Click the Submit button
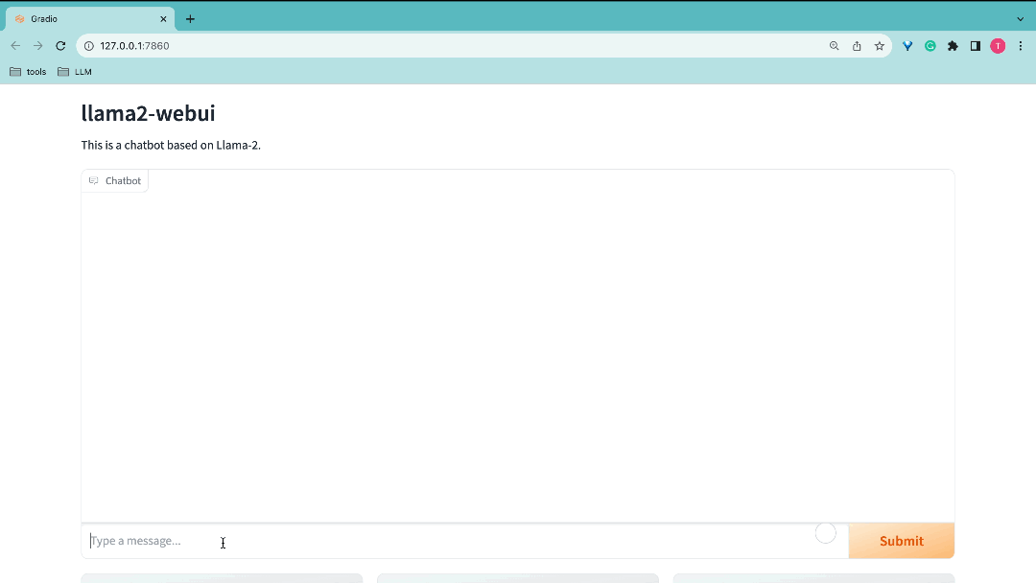The image size is (1036, 583). pyautogui.click(x=901, y=541)
